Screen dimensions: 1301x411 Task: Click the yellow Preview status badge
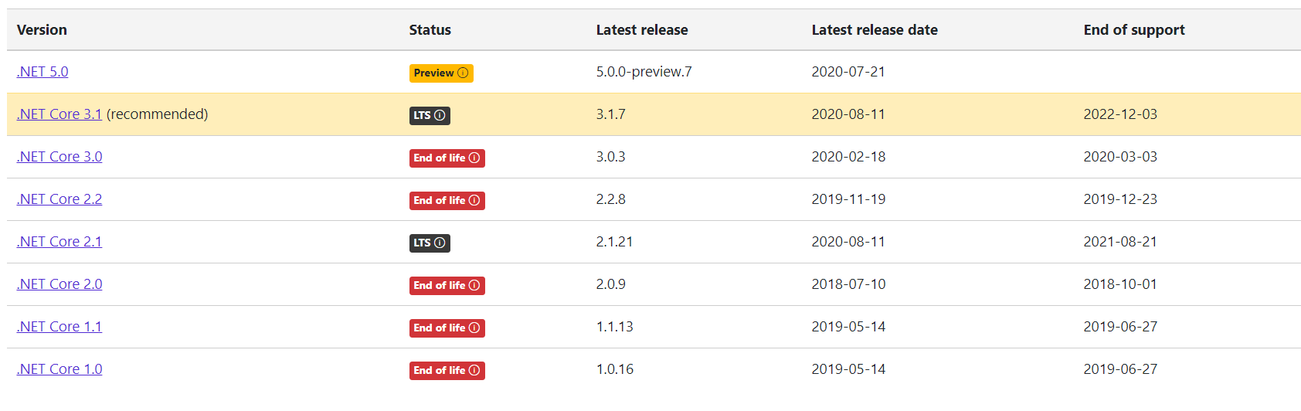coord(441,73)
